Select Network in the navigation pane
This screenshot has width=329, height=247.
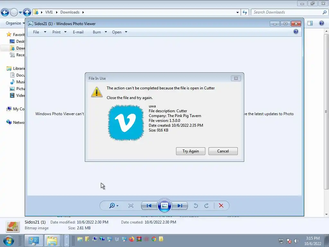coord(16,122)
